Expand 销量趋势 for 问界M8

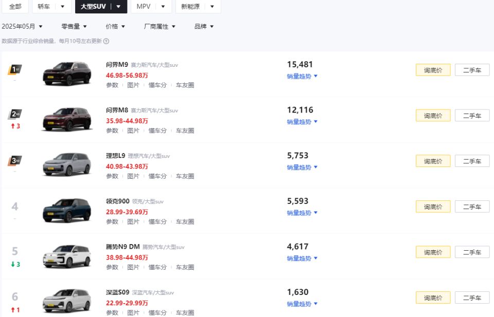click(x=302, y=122)
